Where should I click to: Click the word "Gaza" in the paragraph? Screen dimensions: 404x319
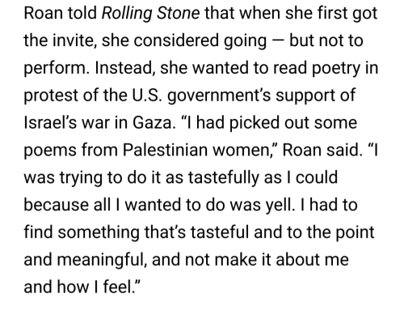click(x=152, y=122)
